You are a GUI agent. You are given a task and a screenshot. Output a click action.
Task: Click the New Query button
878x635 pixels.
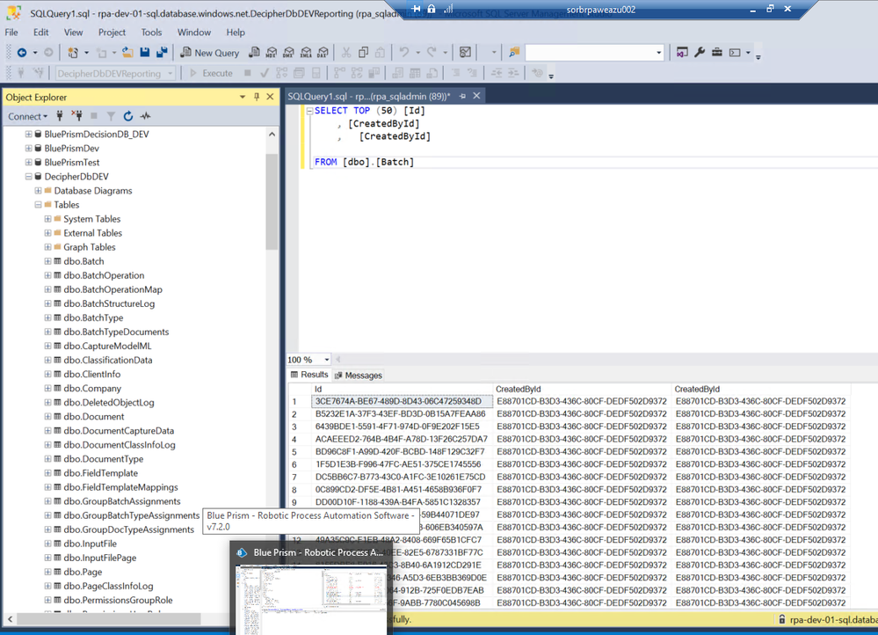tap(208, 53)
